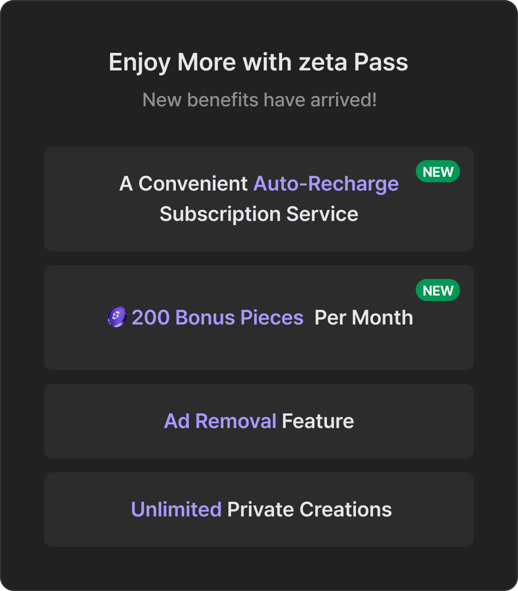Screen dimensions: 518x591
Task: Click the "Private Creations" text
Action: pos(309,510)
